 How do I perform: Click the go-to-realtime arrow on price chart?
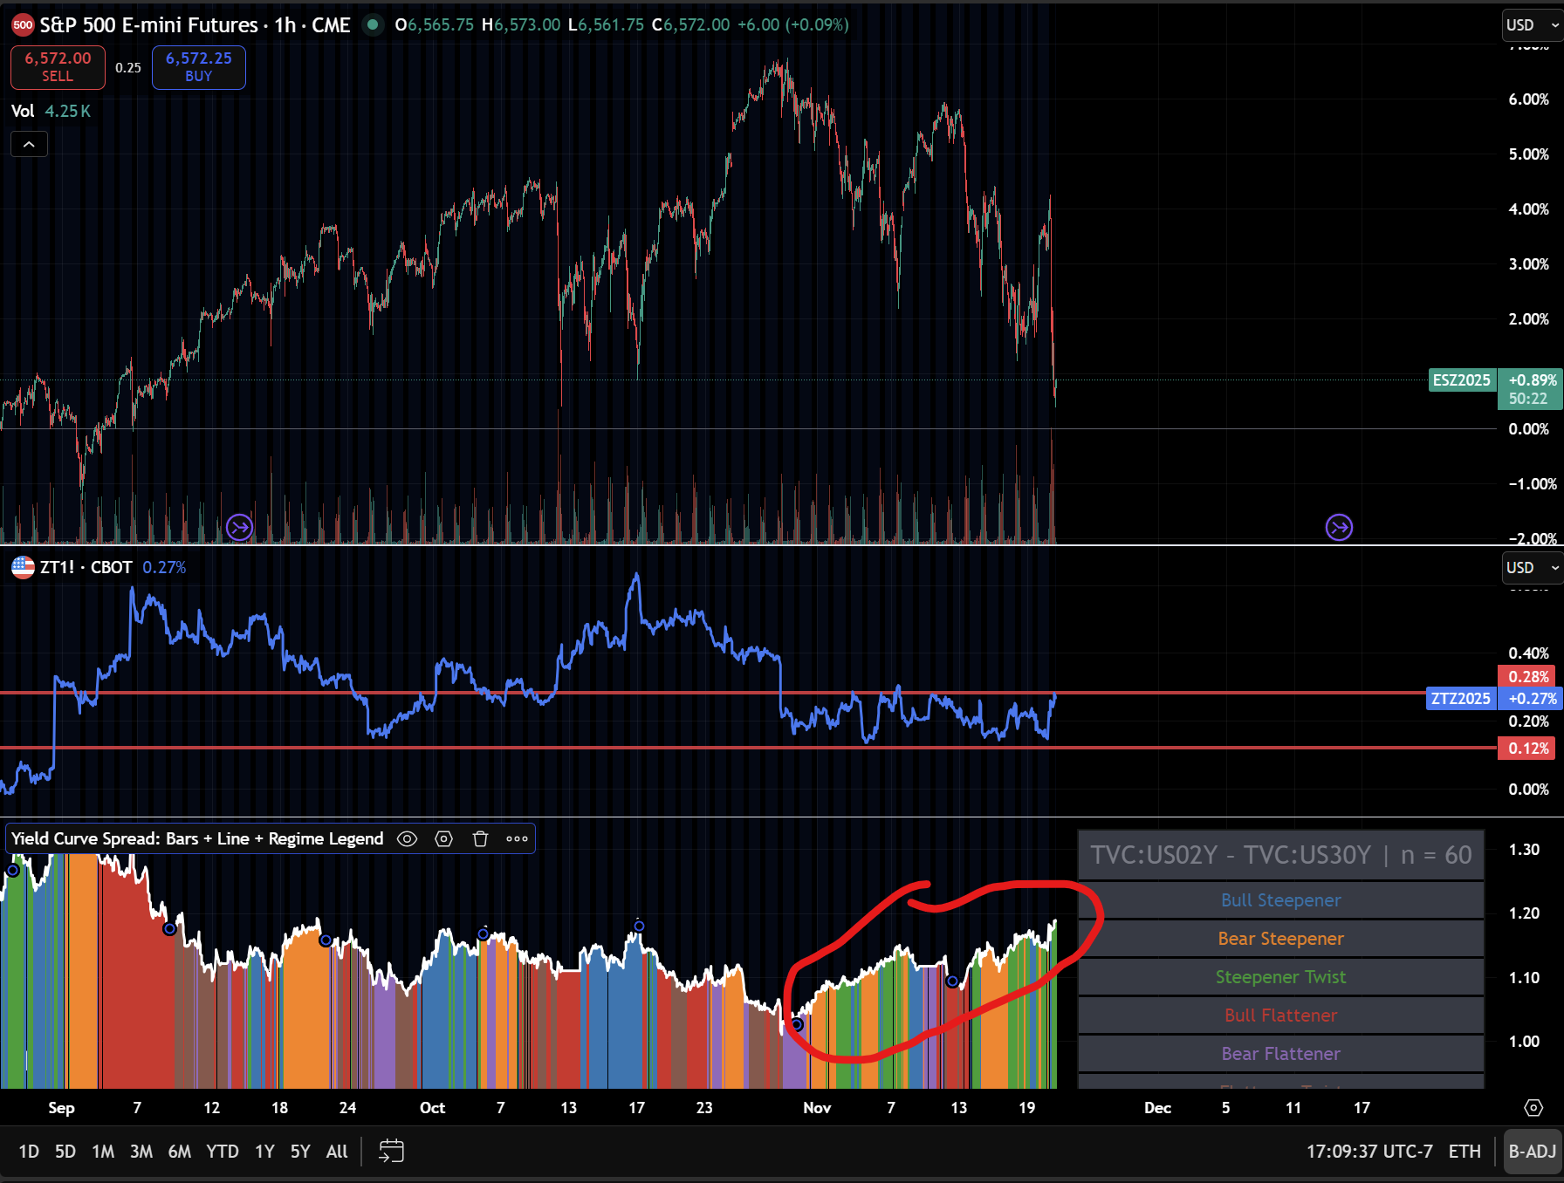coord(1339,527)
